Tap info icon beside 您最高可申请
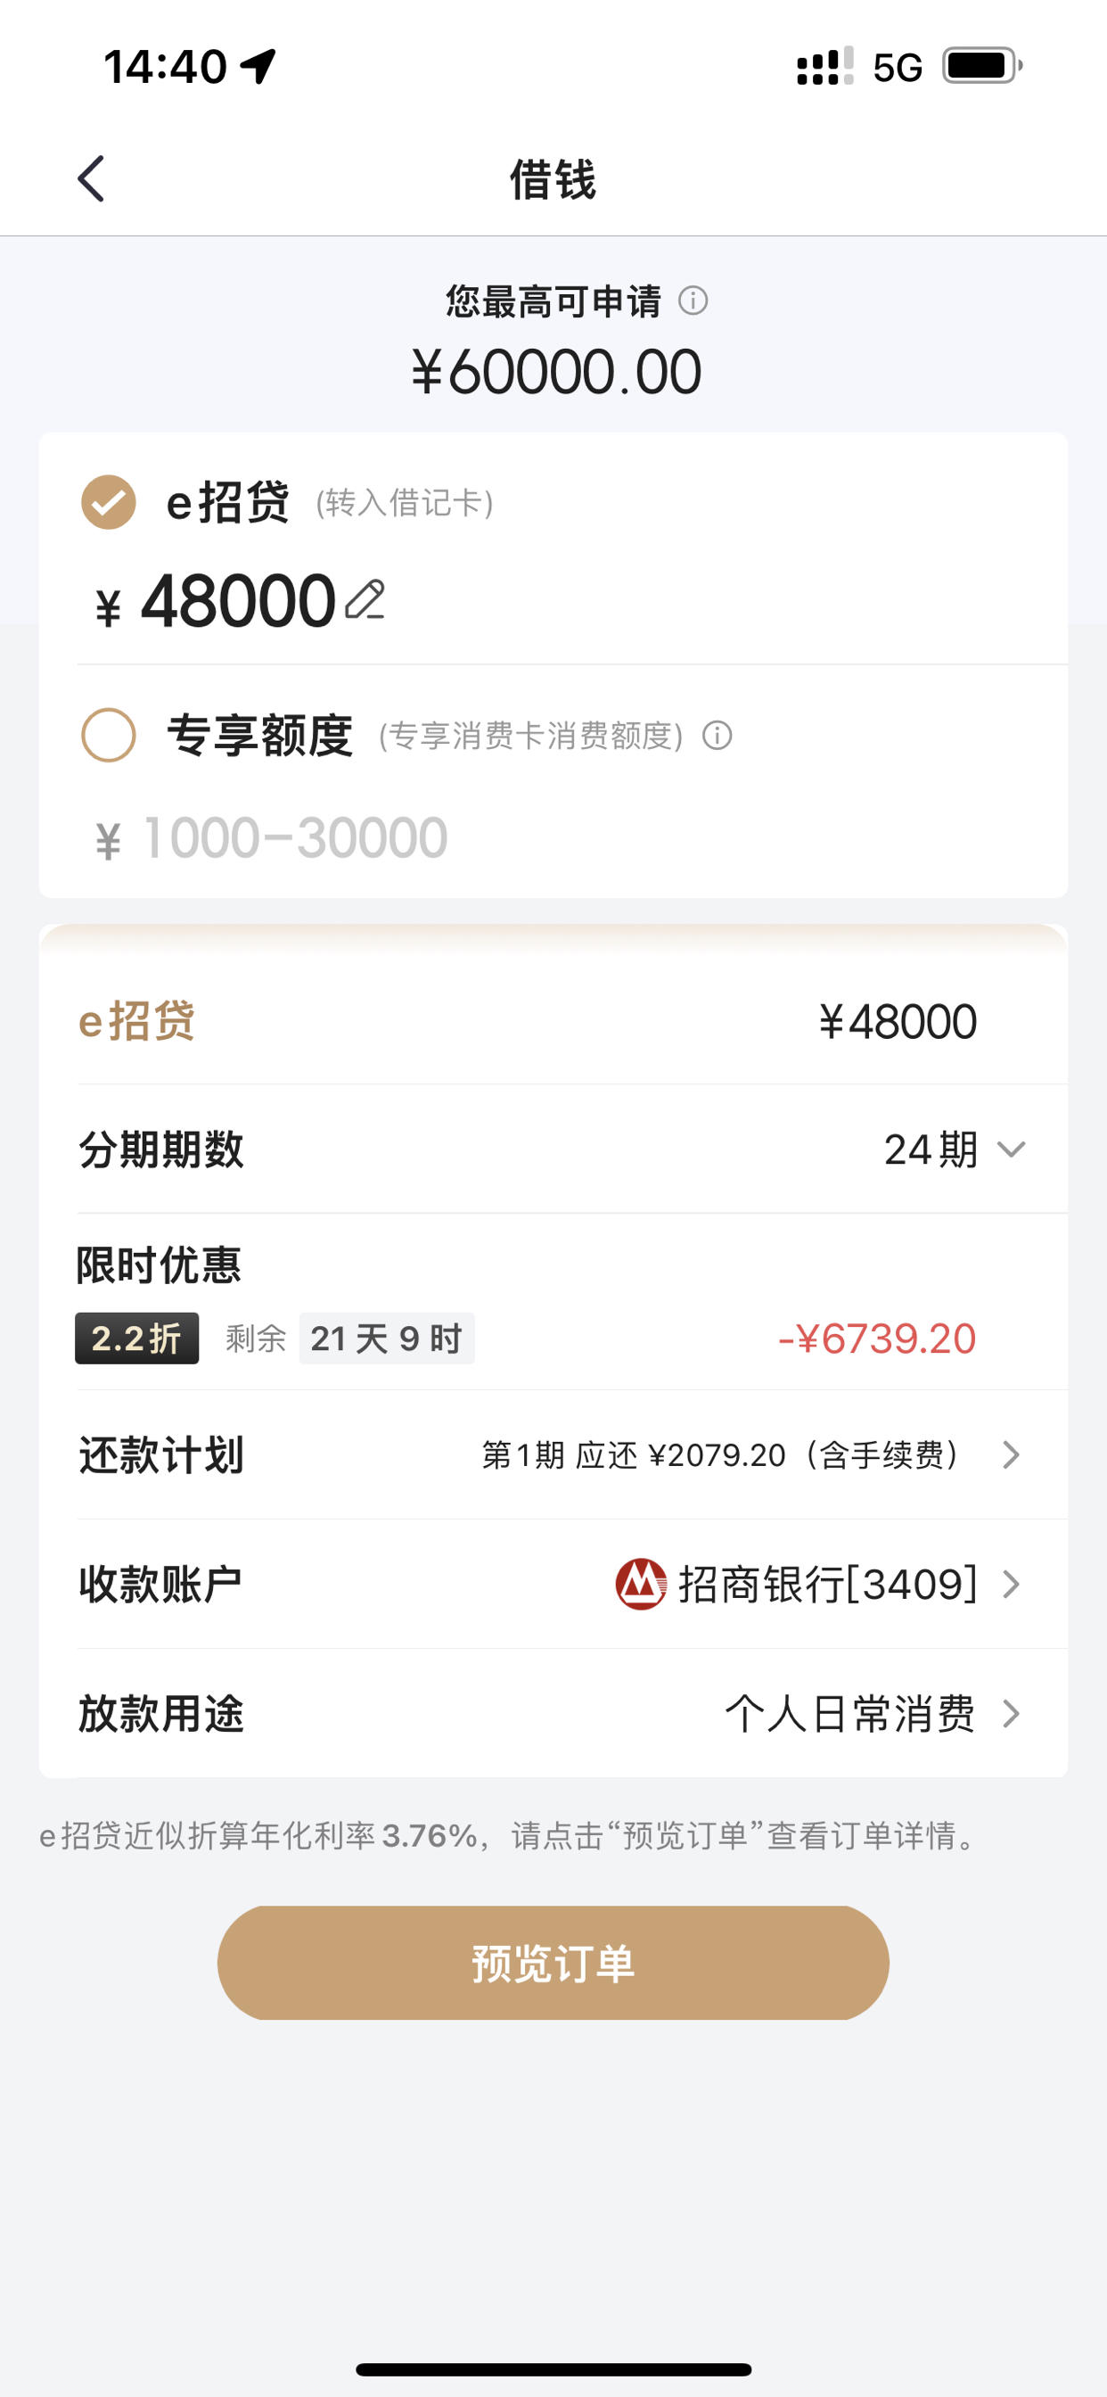 [x=693, y=301]
